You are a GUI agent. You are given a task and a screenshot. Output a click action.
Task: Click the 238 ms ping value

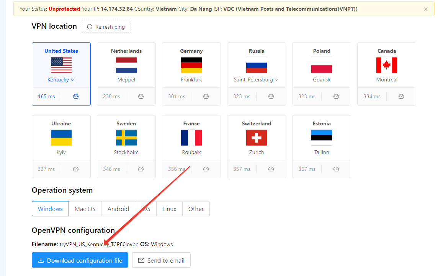111,96
